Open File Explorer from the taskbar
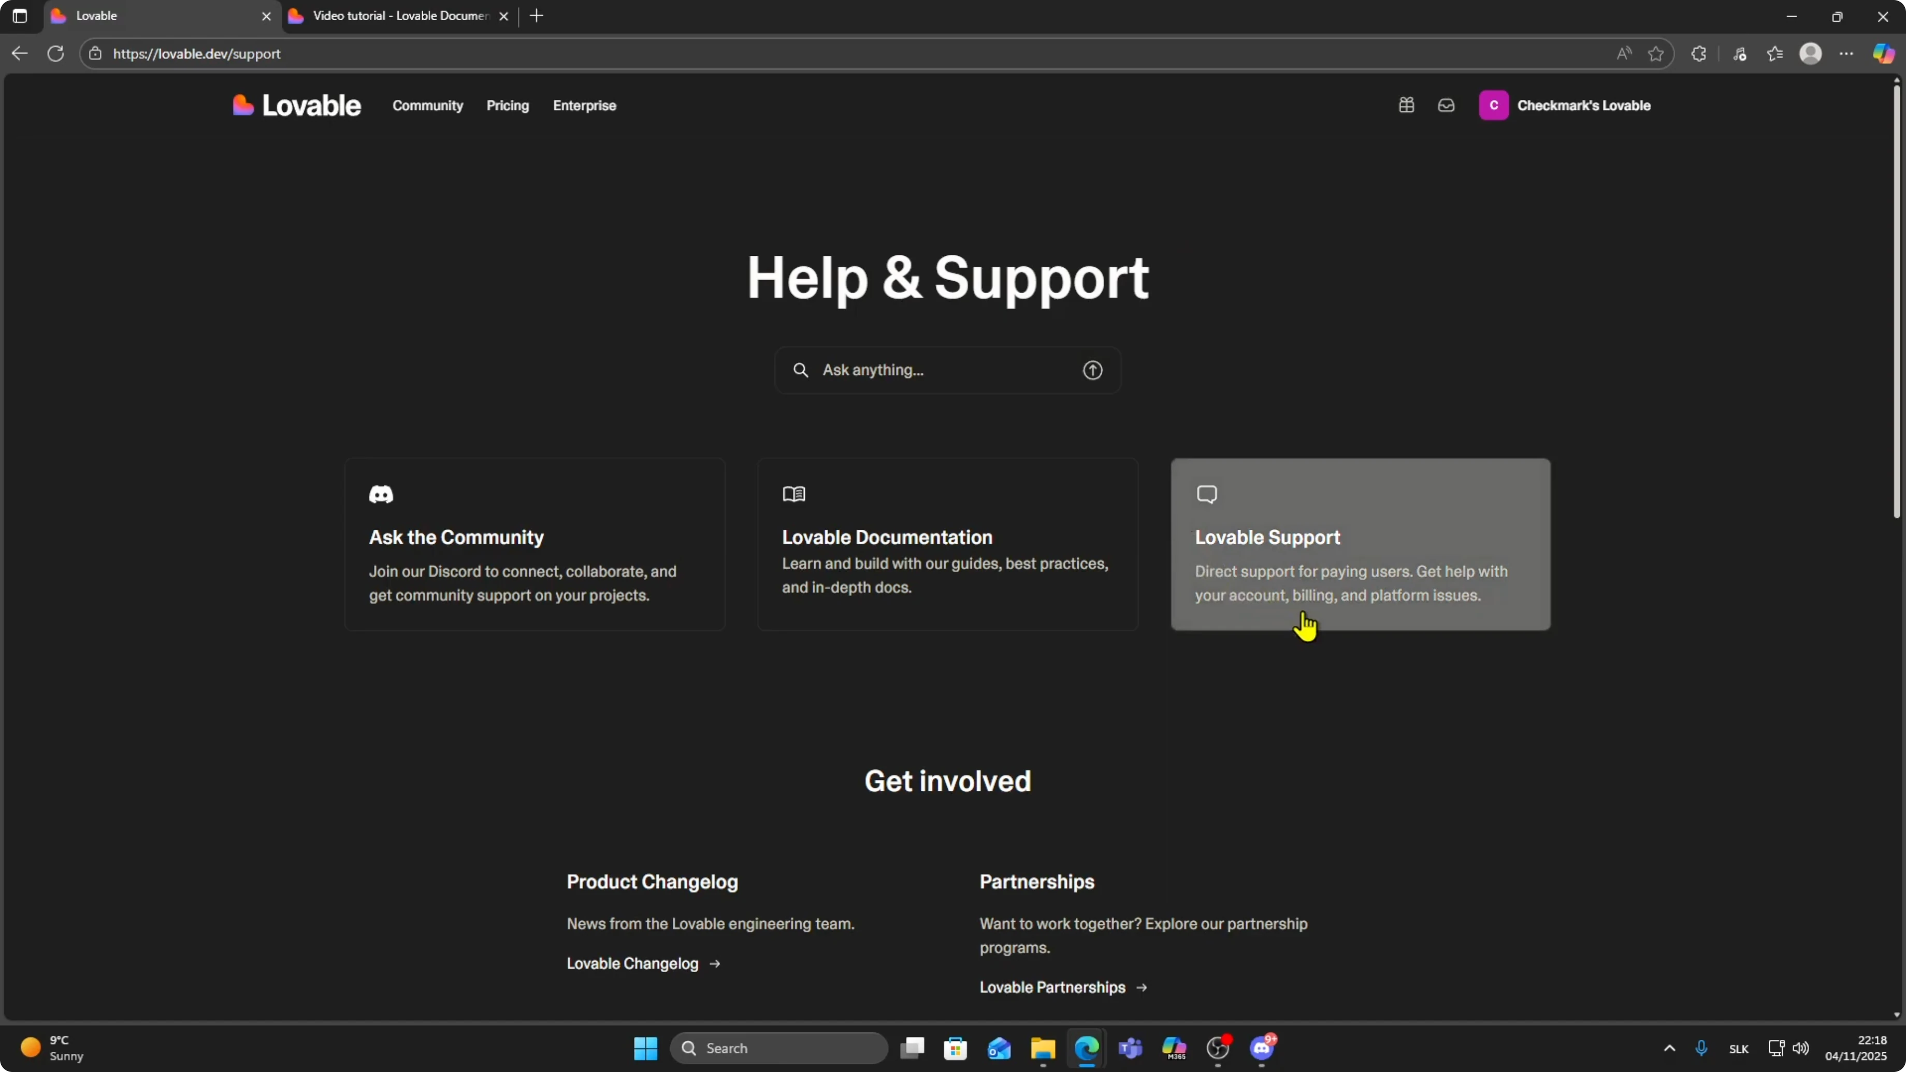Image resolution: width=1906 pixels, height=1072 pixels. point(1043,1048)
